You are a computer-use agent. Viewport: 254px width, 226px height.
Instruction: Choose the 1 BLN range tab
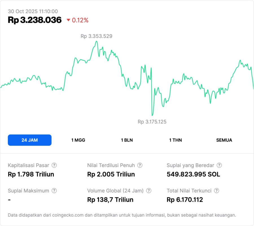pos(127,140)
